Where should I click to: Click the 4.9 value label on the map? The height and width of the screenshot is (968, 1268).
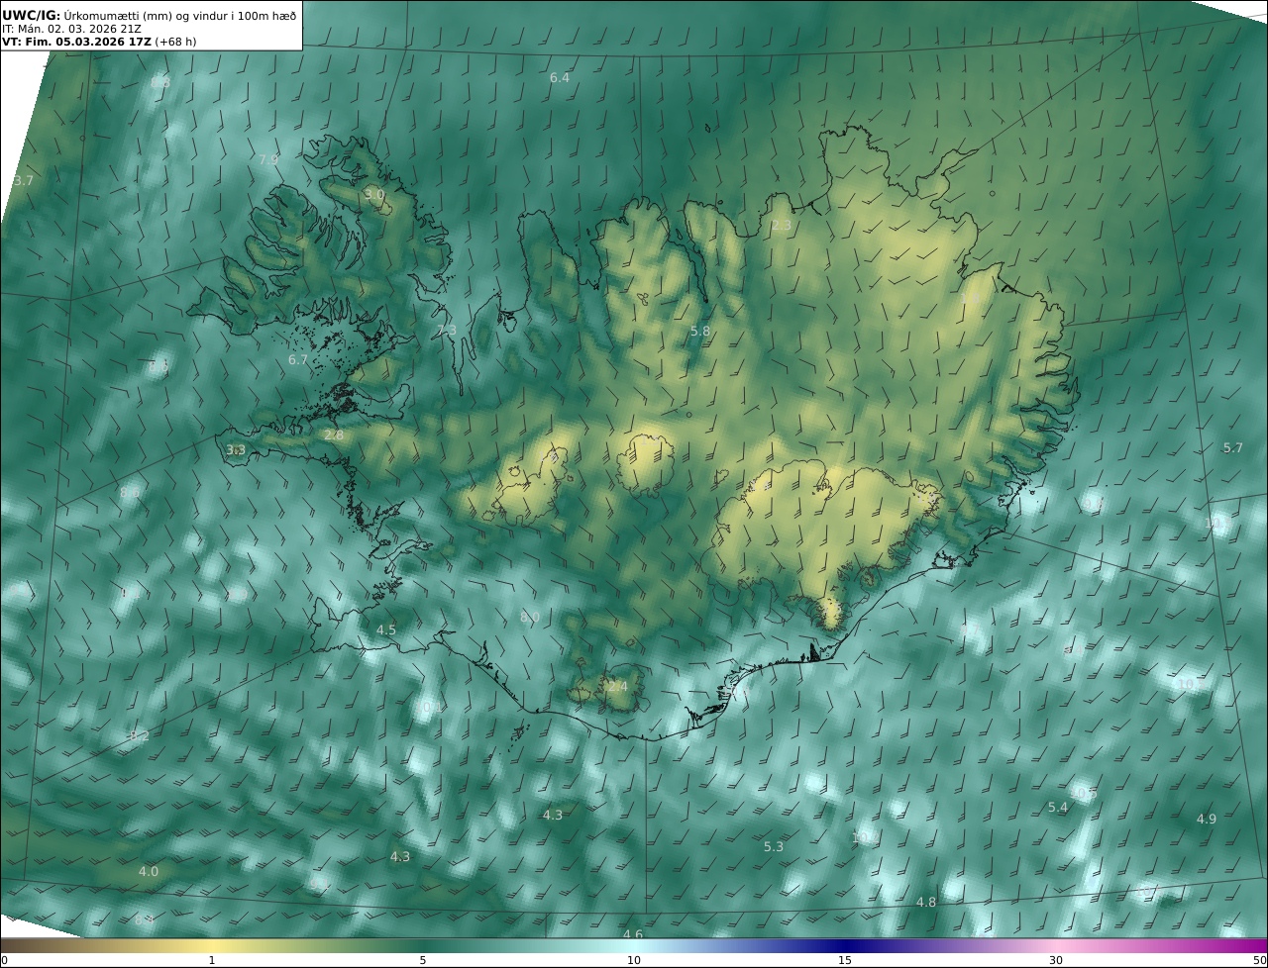(1206, 820)
